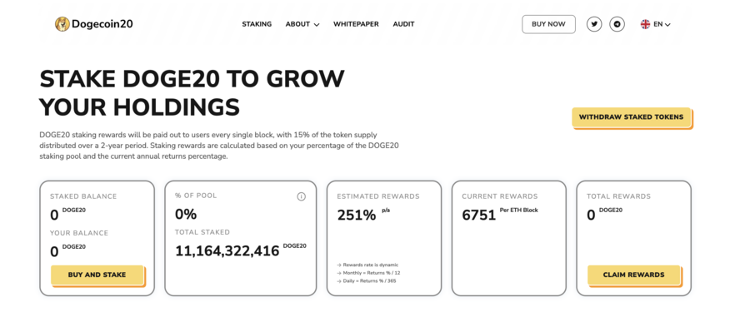Screen dimensions: 750x312
Task: Select the AUDIT nav item
Action: tap(403, 24)
